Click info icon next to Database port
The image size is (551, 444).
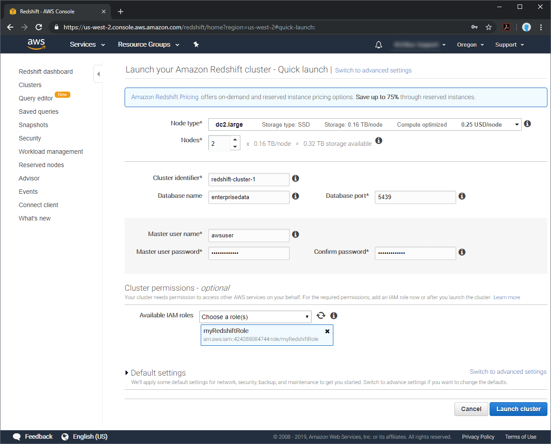[462, 196]
